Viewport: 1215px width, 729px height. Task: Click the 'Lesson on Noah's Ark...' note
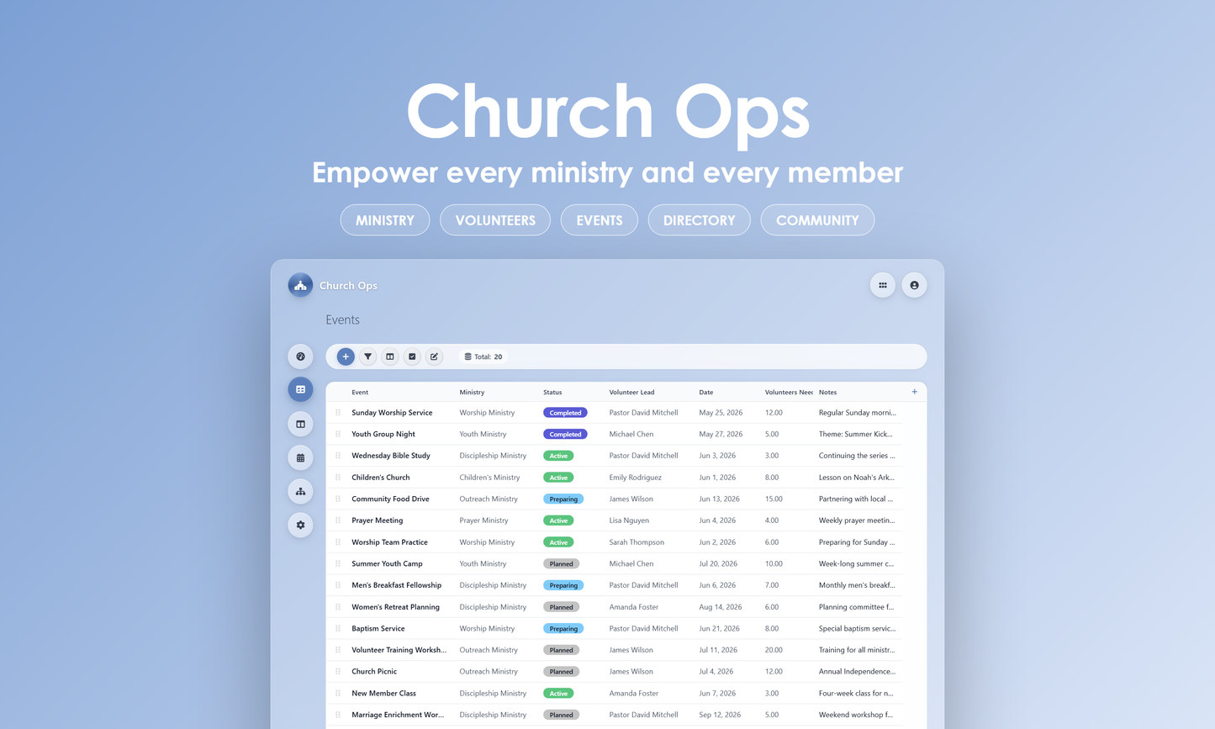[x=857, y=478]
